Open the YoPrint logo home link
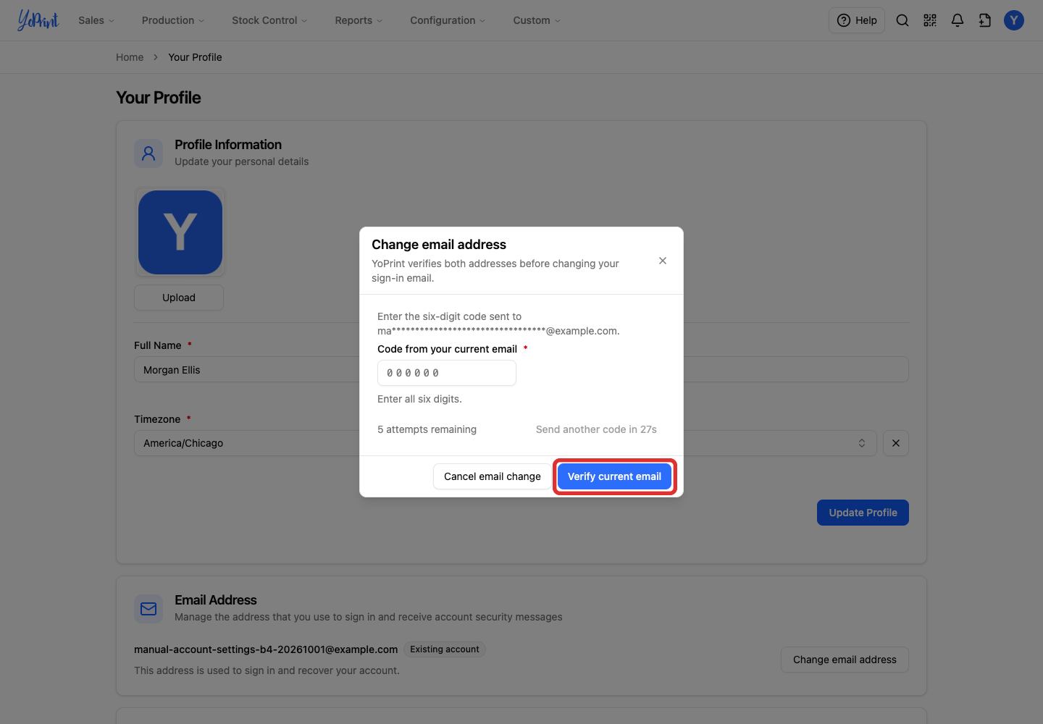 38,20
